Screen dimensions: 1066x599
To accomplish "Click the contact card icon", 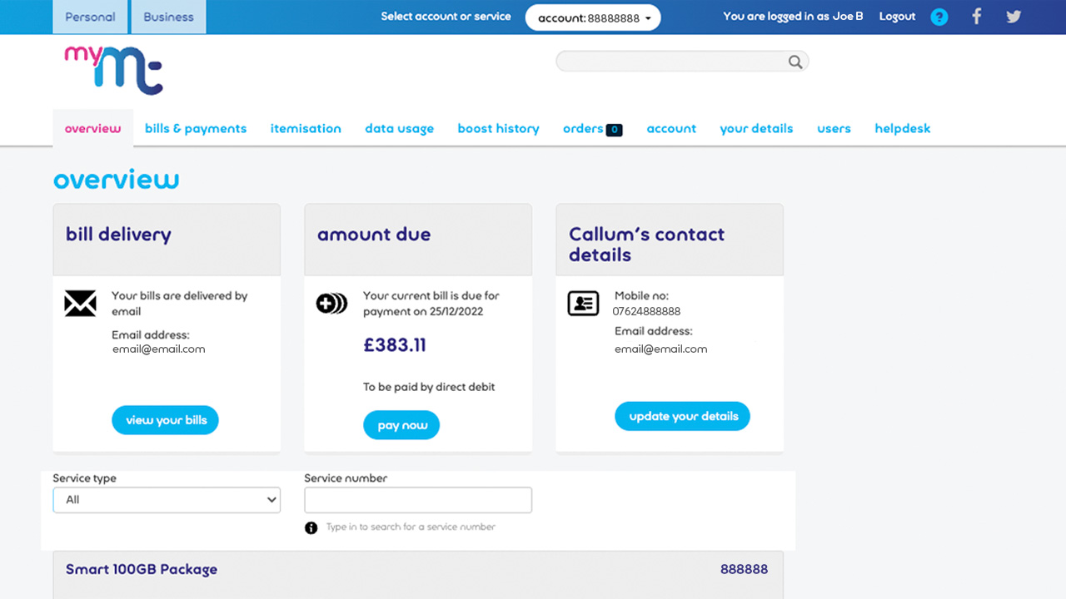I will [583, 304].
